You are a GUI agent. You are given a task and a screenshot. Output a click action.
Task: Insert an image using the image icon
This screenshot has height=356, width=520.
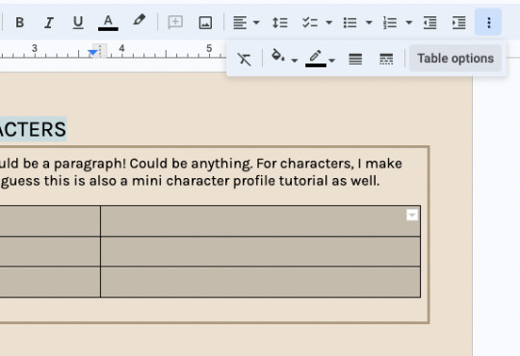pos(205,22)
